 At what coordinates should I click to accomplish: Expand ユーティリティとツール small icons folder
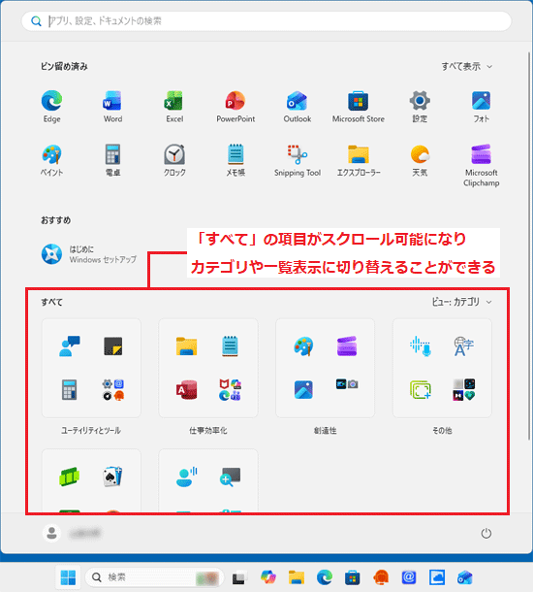click(x=113, y=389)
